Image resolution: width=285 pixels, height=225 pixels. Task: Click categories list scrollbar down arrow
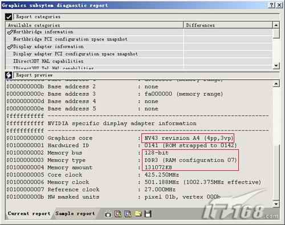(276, 66)
